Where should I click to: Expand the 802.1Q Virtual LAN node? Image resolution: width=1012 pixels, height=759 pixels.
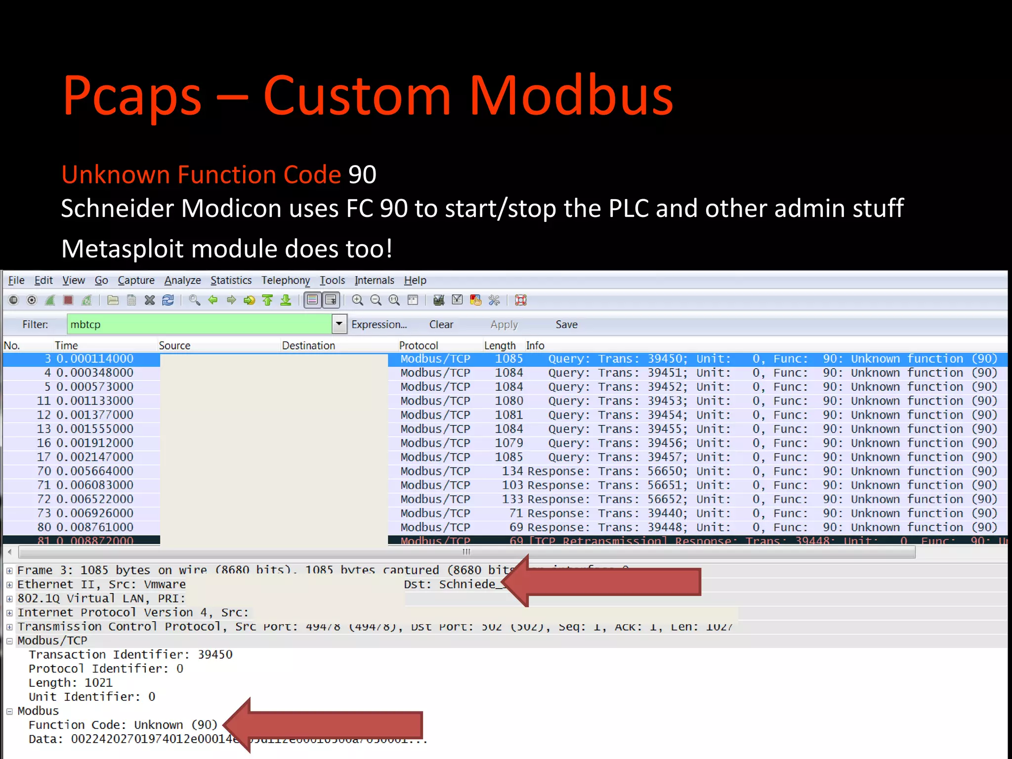tap(9, 599)
